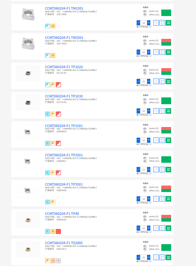
Task: Open the TM1501 insert product thumbnail
Action: (28, 14)
